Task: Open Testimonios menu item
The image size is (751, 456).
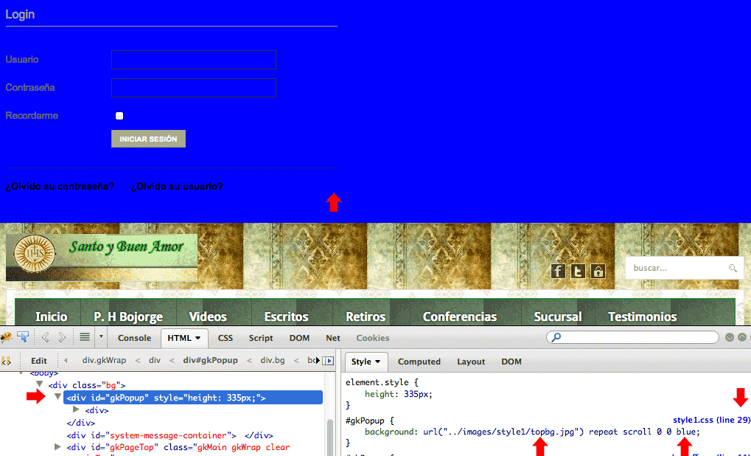Action: pos(642,317)
